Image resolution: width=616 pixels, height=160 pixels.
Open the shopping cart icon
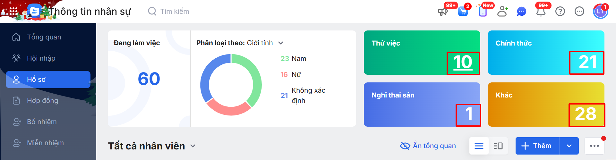click(x=463, y=12)
